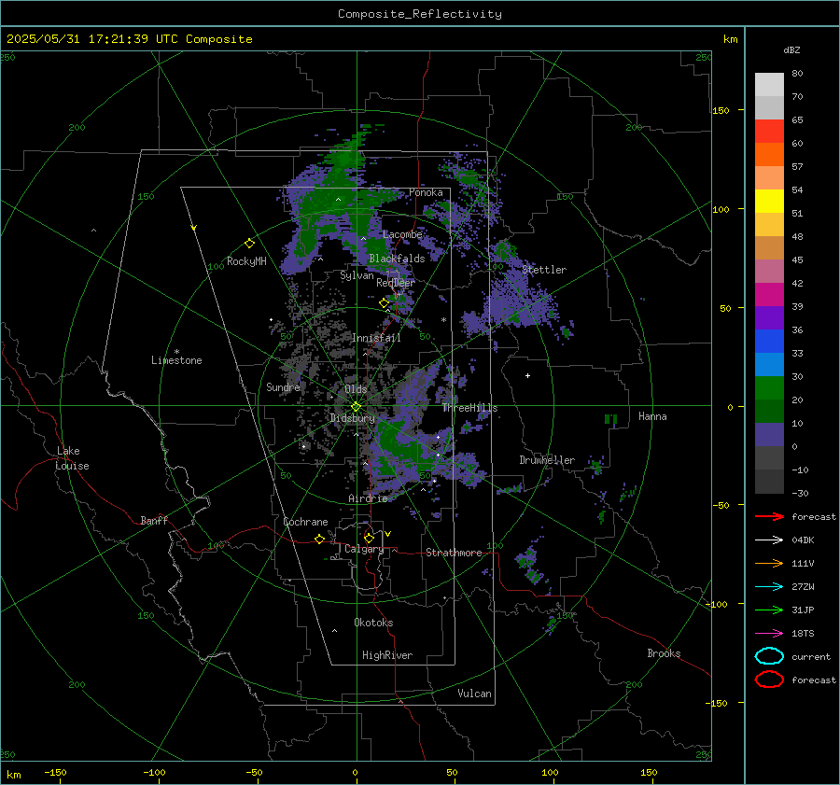This screenshot has width=840, height=785.
Task: Click the cyan 'current' ellipse legend symbol
Action: 769,656
